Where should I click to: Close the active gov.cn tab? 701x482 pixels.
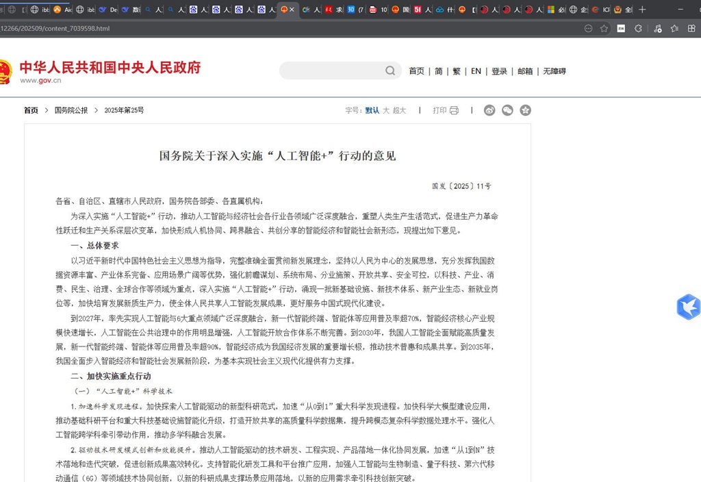pos(292,10)
